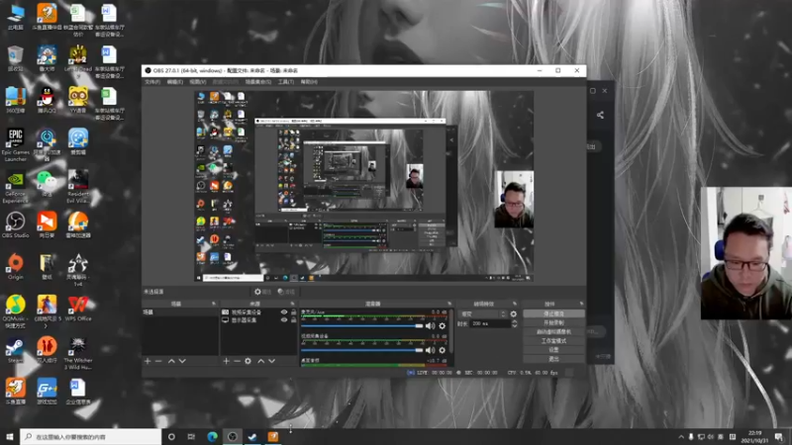This screenshot has width=792, height=445.
Task: Open Mic/Aux audio settings gear
Action: 442,326
